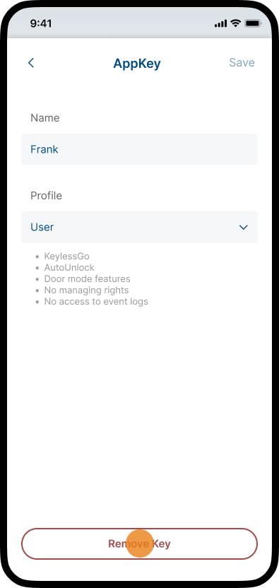This screenshot has width=279, height=588.
Task: Tap the cellular signal status icon
Action: pyautogui.click(x=220, y=24)
